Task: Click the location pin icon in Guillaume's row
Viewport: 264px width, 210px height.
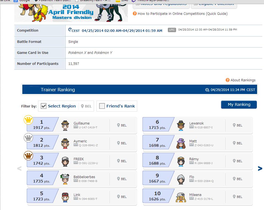Action: pyautogui.click(x=118, y=125)
